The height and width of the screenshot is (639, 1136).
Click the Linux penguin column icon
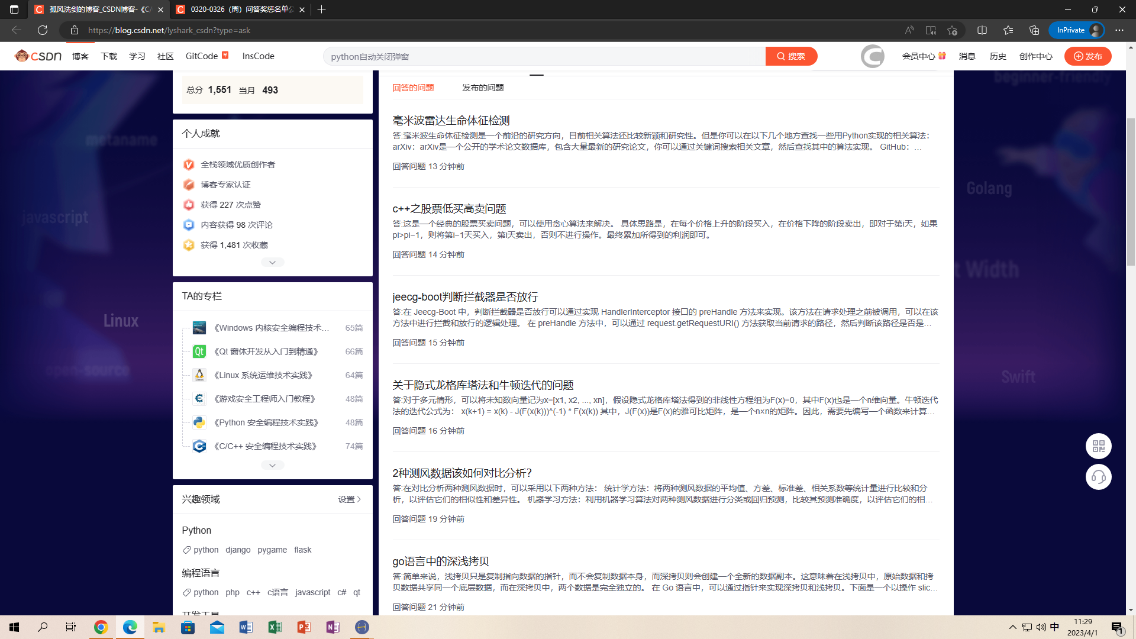point(199,375)
